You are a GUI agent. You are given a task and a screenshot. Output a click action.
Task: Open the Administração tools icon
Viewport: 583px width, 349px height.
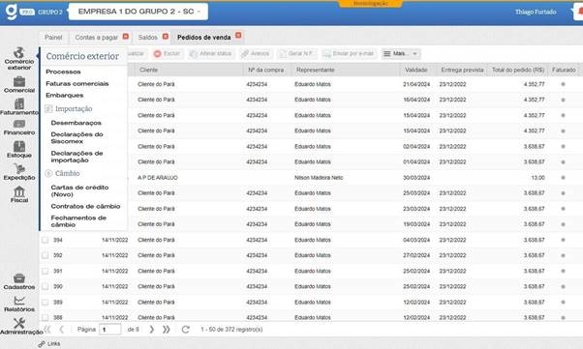point(19,326)
